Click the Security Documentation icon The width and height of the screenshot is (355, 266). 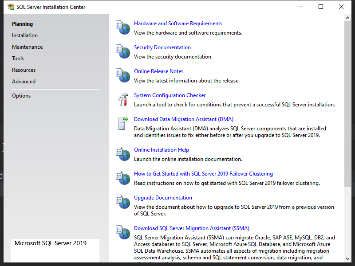coord(122,51)
